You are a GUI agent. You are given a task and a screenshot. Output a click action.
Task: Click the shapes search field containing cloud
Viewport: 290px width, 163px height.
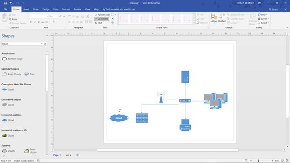21,44
